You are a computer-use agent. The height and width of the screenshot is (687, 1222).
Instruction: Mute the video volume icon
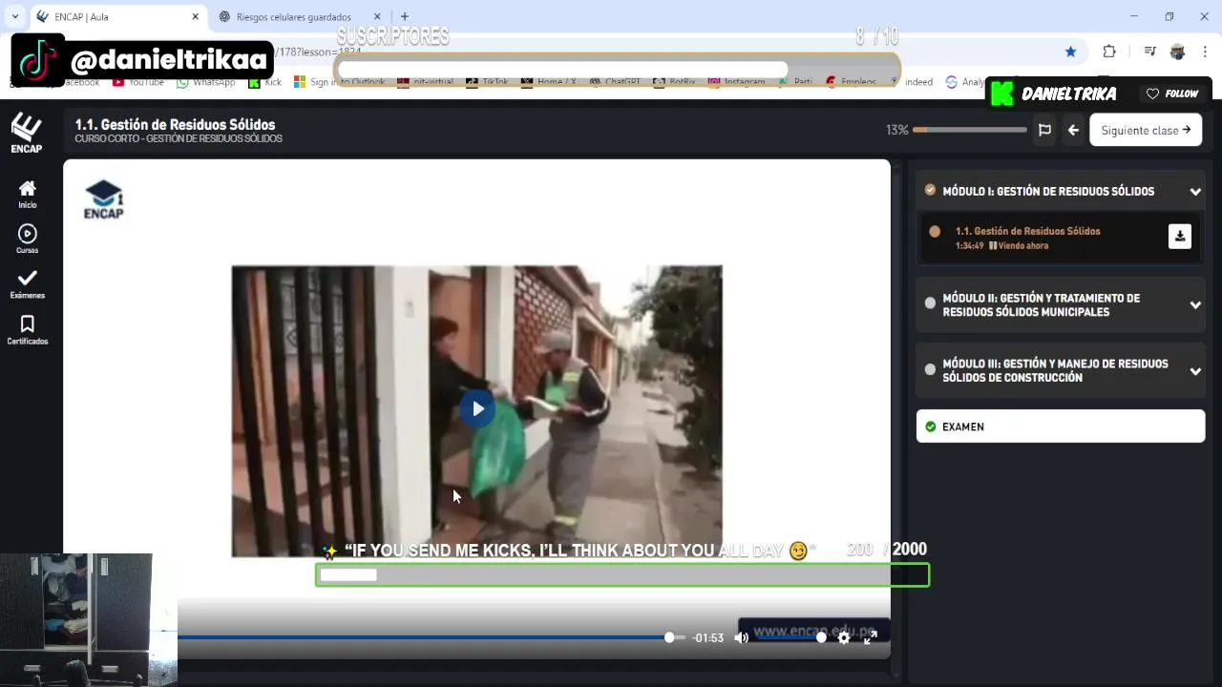tap(742, 637)
